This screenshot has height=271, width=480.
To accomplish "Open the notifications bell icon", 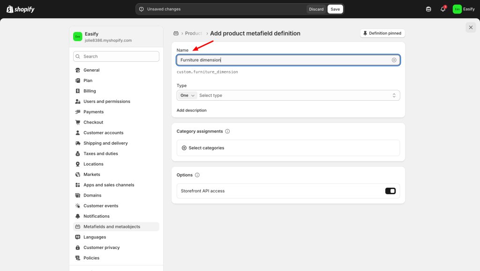I will [x=442, y=9].
